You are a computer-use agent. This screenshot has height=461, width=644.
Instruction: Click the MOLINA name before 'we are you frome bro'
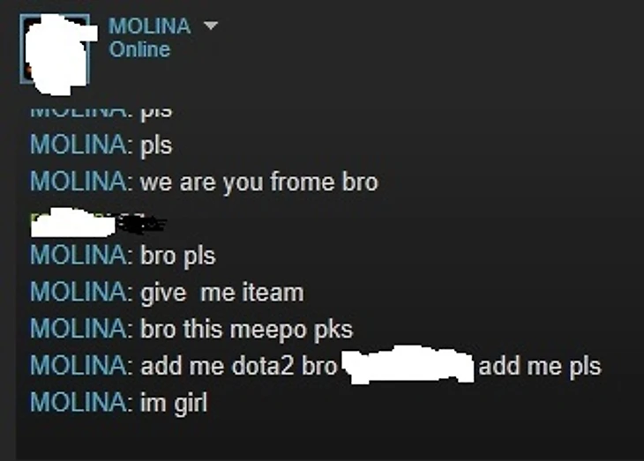point(78,181)
